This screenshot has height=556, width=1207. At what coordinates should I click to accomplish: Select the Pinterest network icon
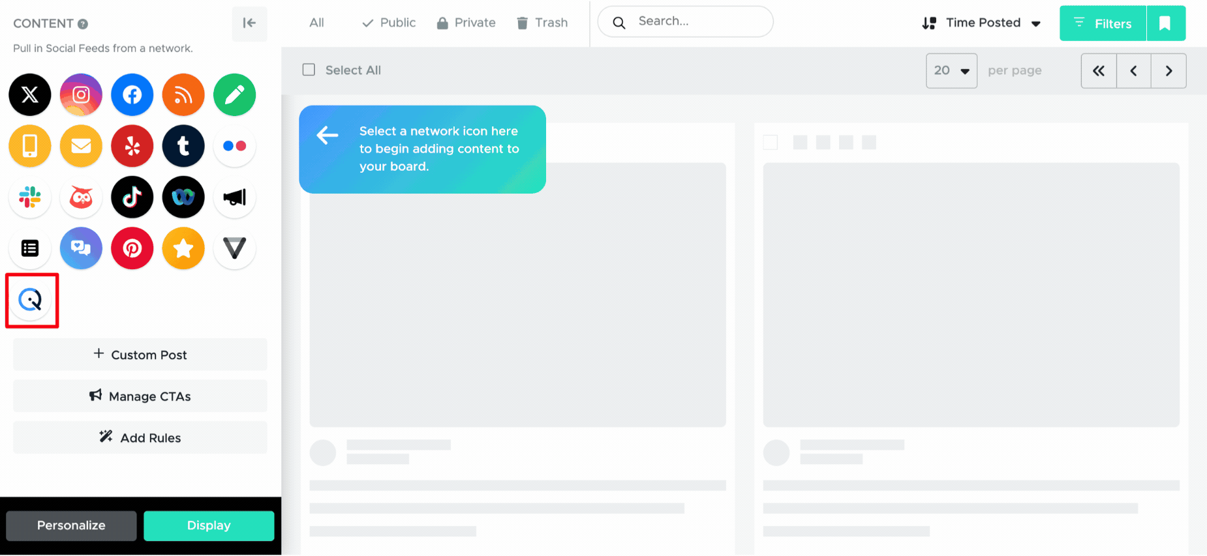click(132, 248)
